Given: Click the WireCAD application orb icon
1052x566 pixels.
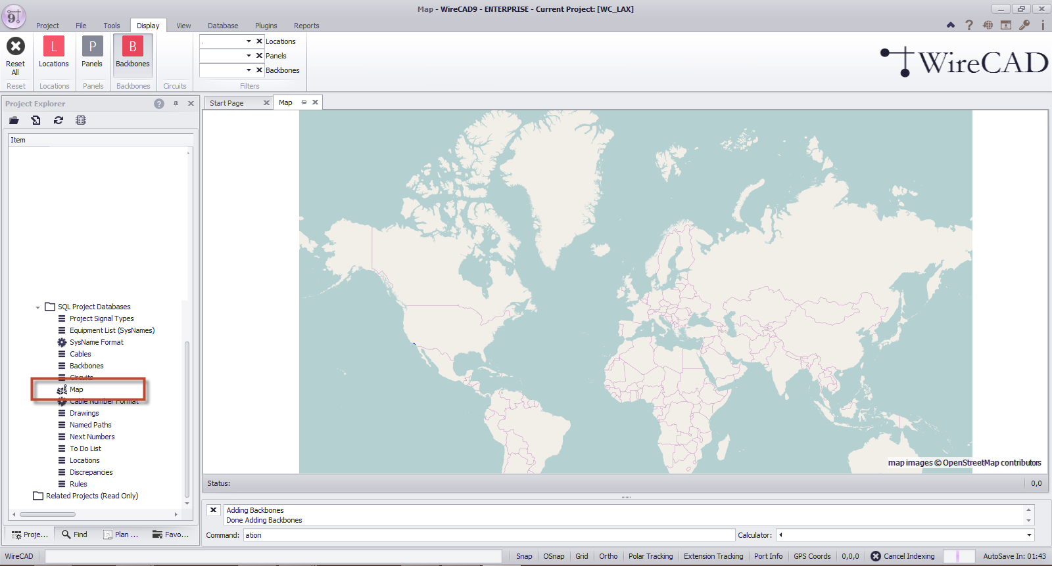Looking at the screenshot, I should click(x=13, y=16).
